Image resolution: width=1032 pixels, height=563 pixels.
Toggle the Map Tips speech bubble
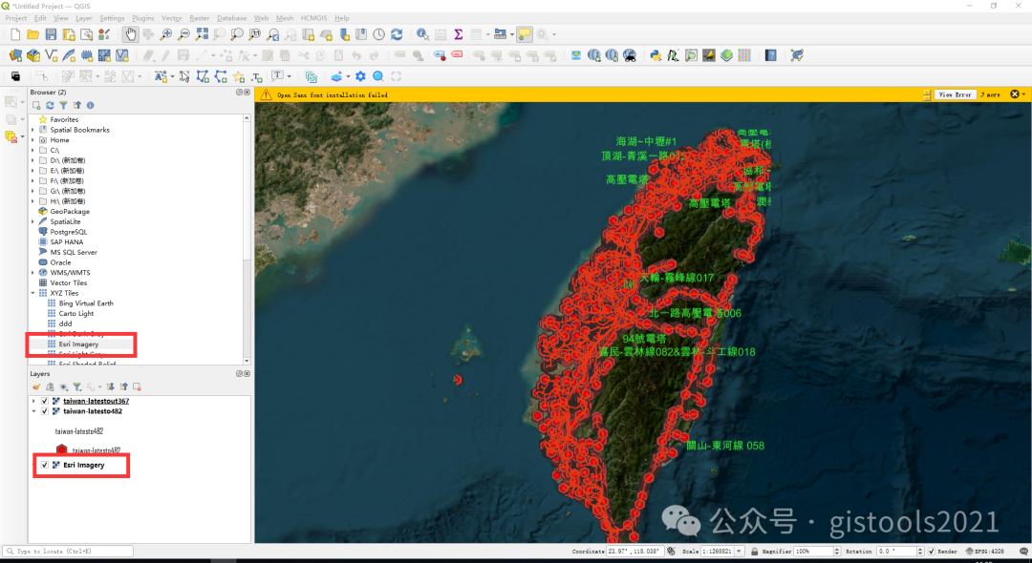[524, 34]
